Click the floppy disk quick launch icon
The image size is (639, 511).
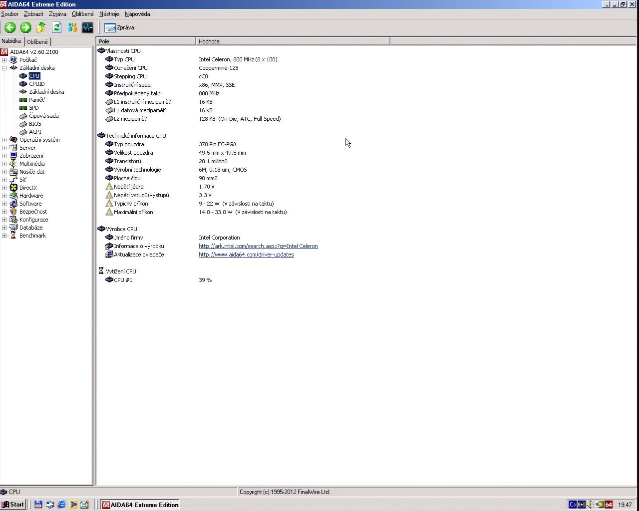[x=38, y=505]
